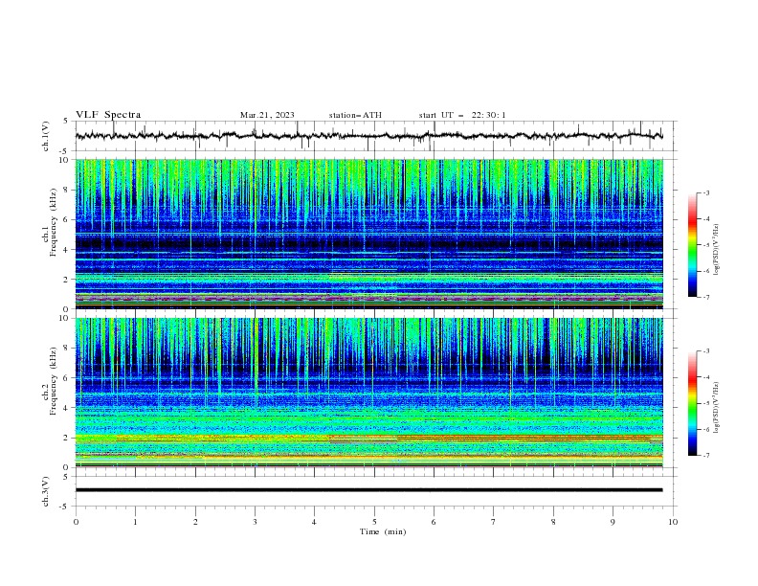Viewport: 758px width, 586px height.
Task: Click time axis tick label "10"
Action: pyautogui.click(x=673, y=522)
